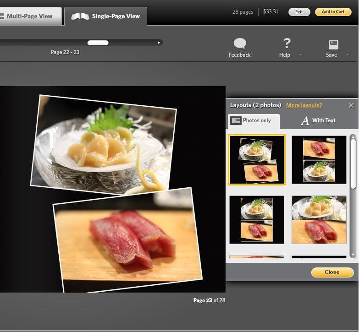Click the Add to Cart button
The image size is (359, 332).
point(333,12)
